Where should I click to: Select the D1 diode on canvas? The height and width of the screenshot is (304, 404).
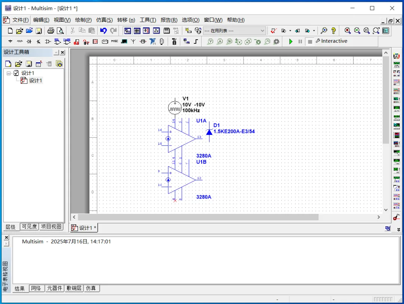209,132
